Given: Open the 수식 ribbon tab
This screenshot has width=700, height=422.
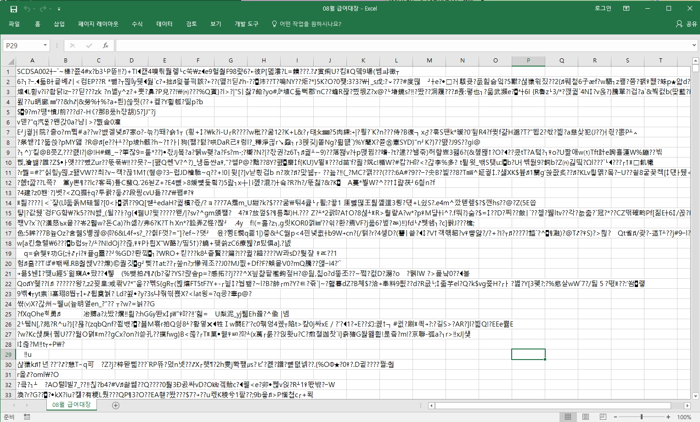Looking at the screenshot, I should coord(137,24).
